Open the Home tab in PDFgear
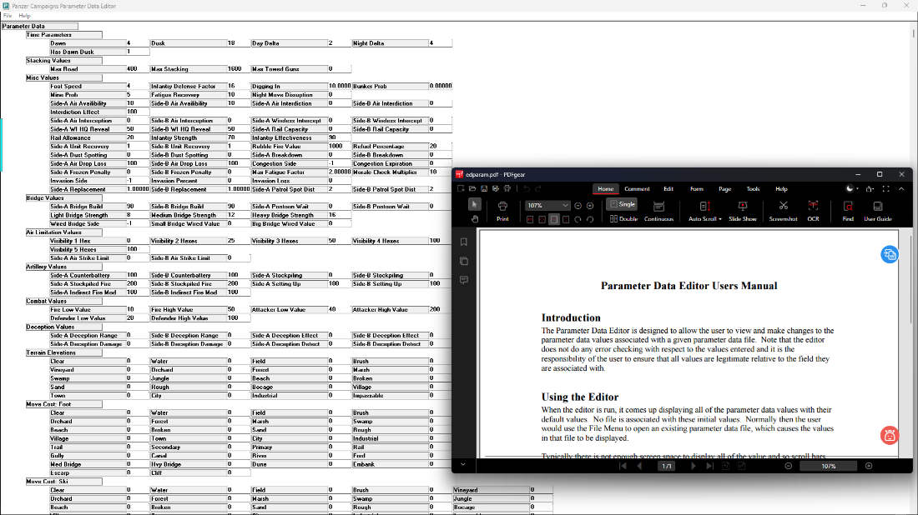 [605, 189]
